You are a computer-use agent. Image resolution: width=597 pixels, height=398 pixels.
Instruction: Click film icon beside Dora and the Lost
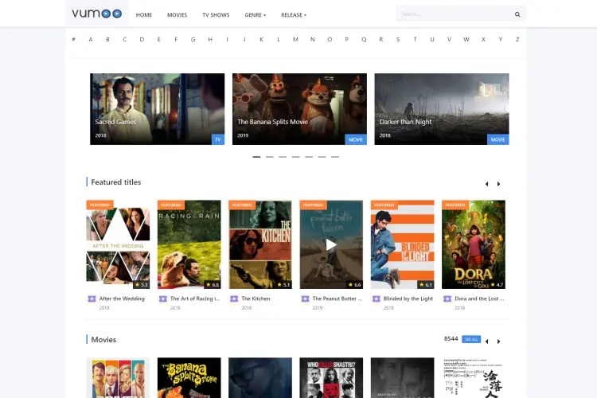point(447,299)
